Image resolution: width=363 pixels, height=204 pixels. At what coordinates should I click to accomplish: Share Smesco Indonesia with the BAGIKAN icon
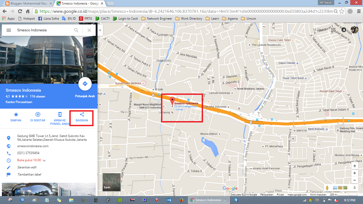pos(81,115)
